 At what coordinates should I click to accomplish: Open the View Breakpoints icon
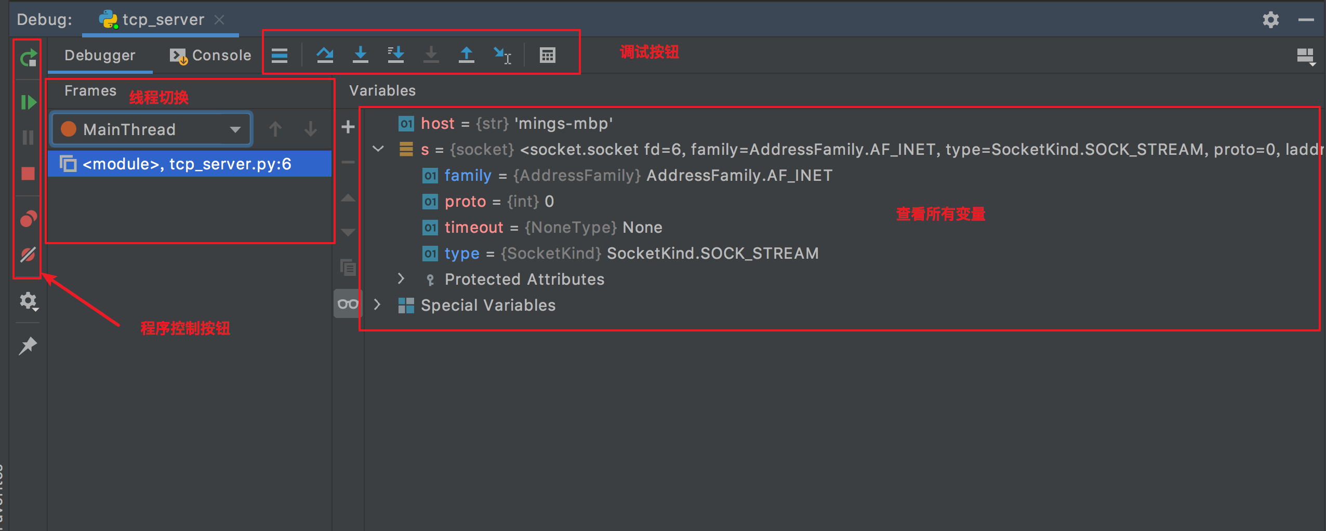tap(28, 219)
